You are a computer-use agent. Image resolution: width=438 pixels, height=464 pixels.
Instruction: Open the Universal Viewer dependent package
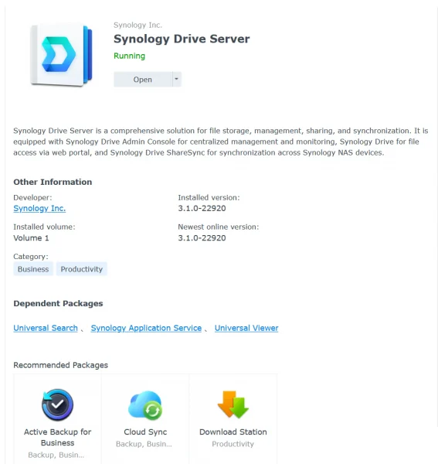pos(246,328)
